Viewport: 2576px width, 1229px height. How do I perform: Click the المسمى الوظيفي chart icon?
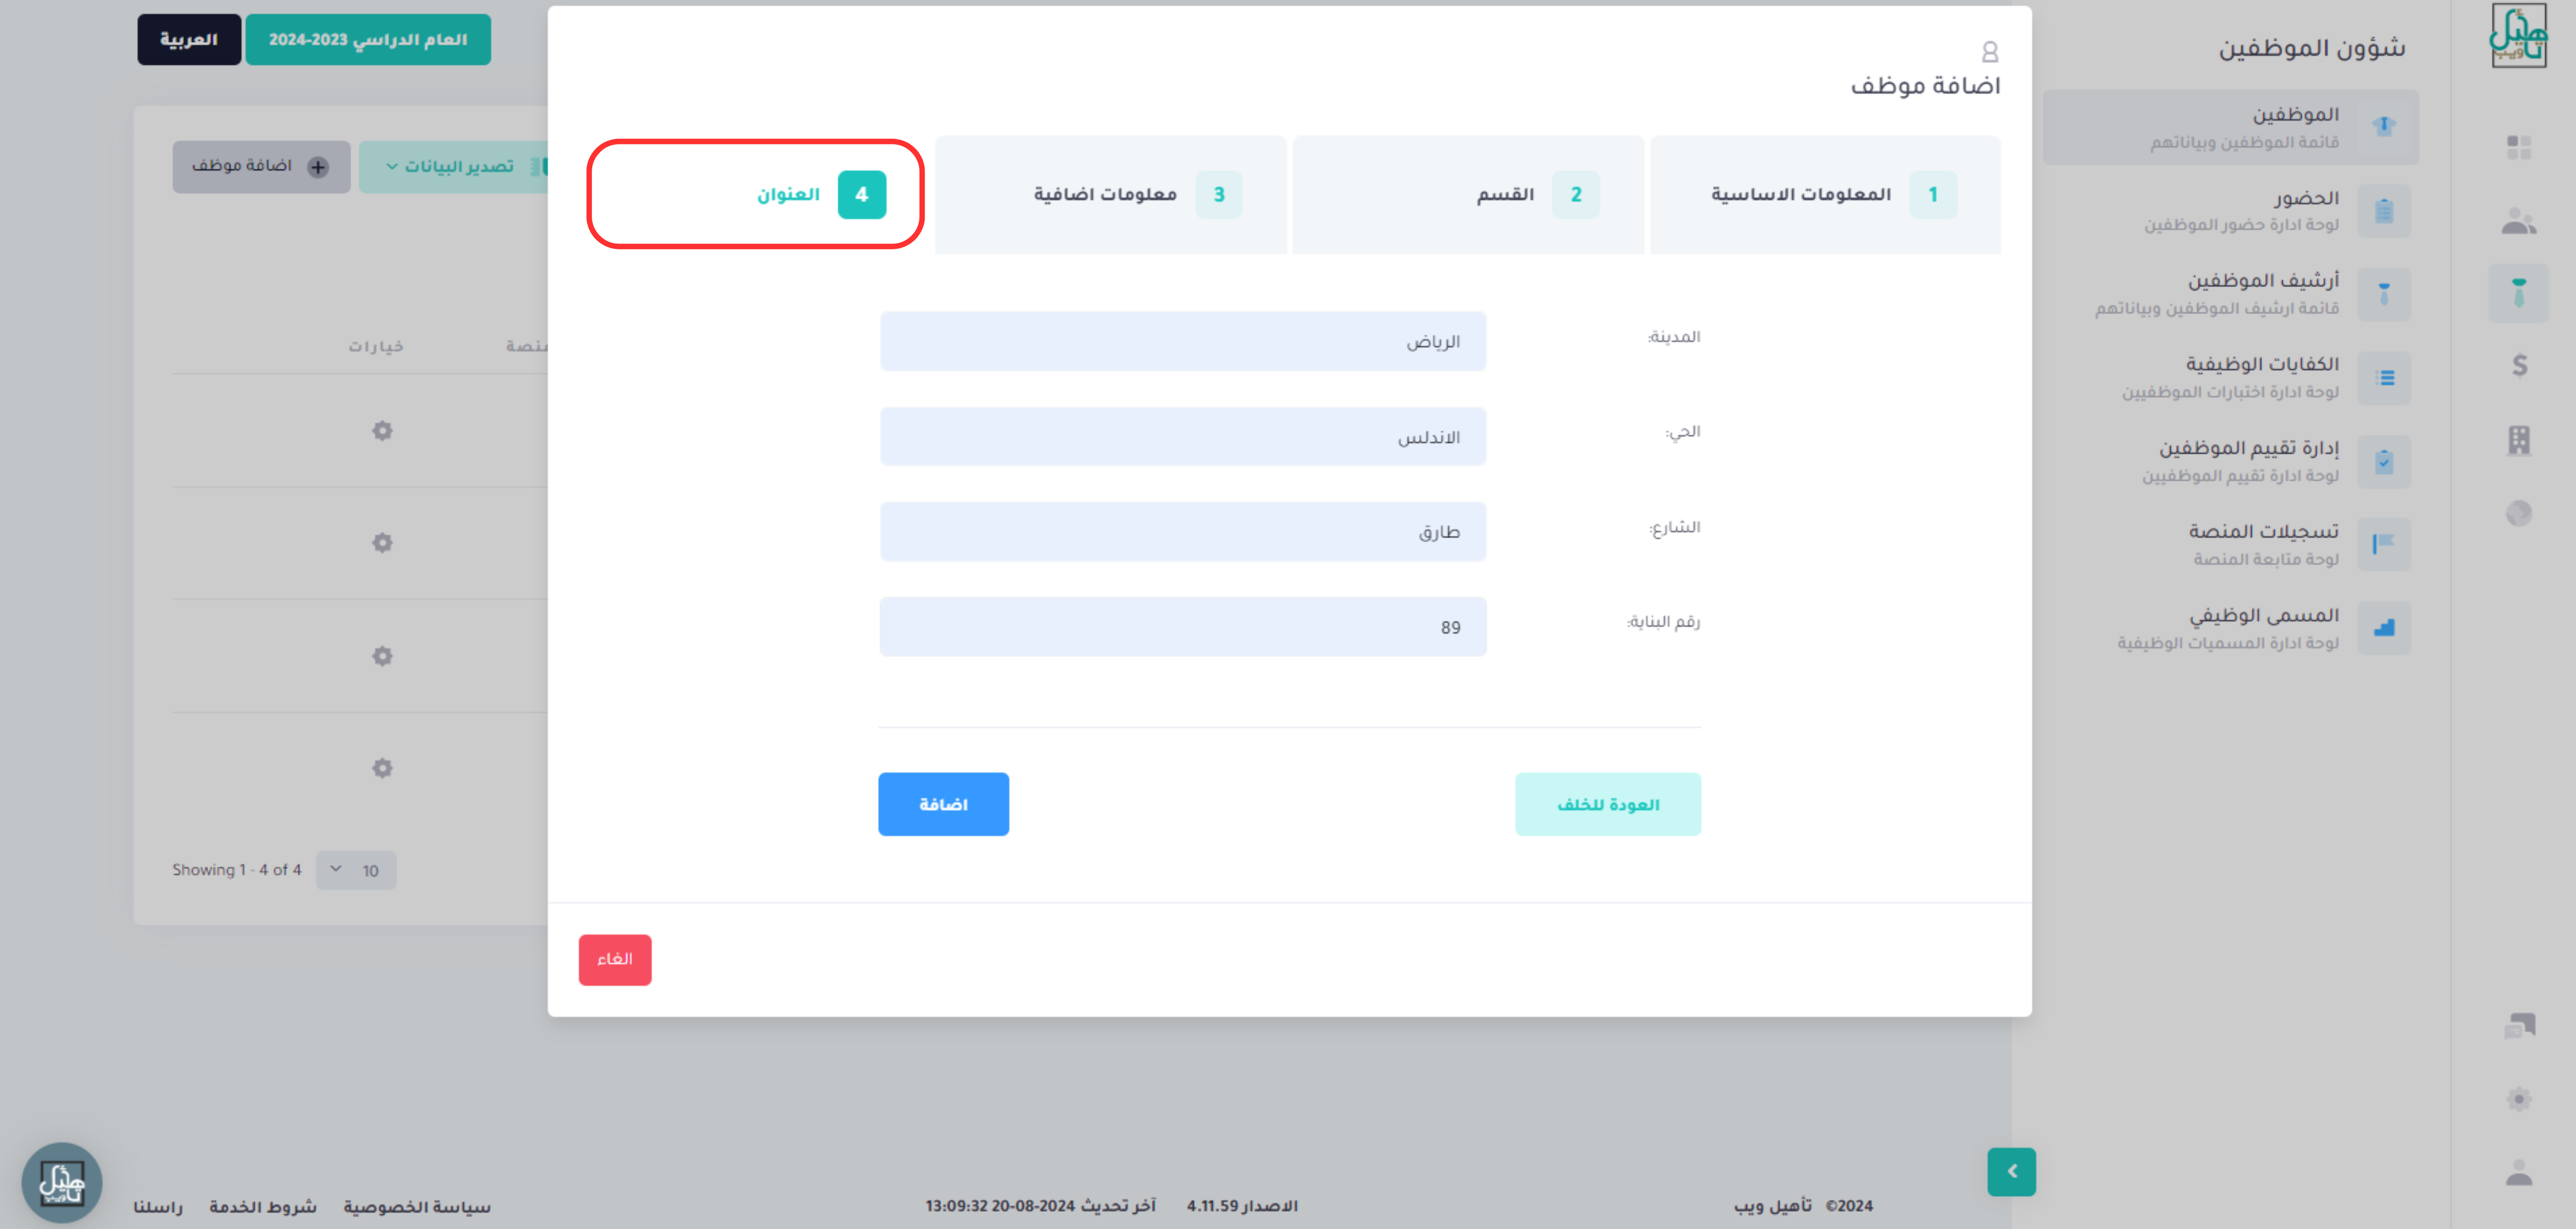[x=2384, y=628]
